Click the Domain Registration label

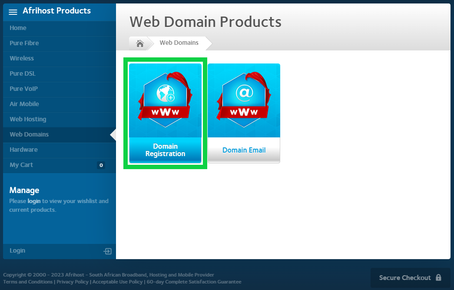[x=165, y=150]
